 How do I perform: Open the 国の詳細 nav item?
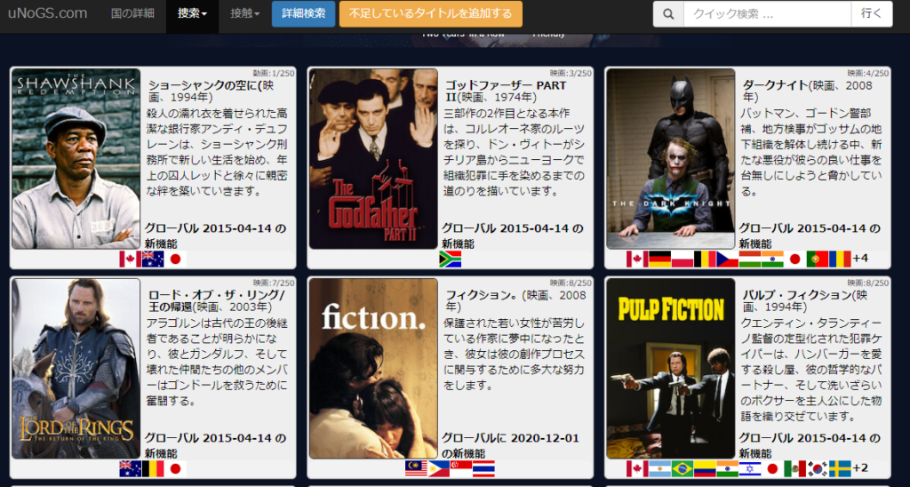click(x=132, y=14)
